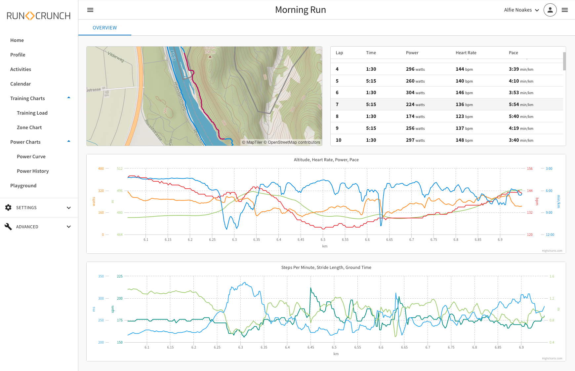
Task: Click the RunCrunch logo
Action: click(x=39, y=16)
